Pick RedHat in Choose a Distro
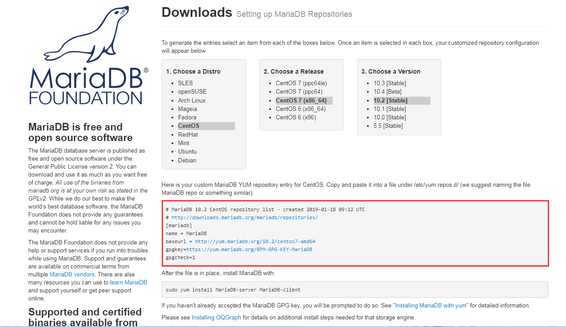566x327 pixels. pyautogui.click(x=189, y=134)
